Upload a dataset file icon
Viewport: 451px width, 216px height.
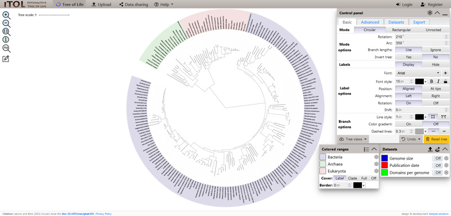coord(430,149)
